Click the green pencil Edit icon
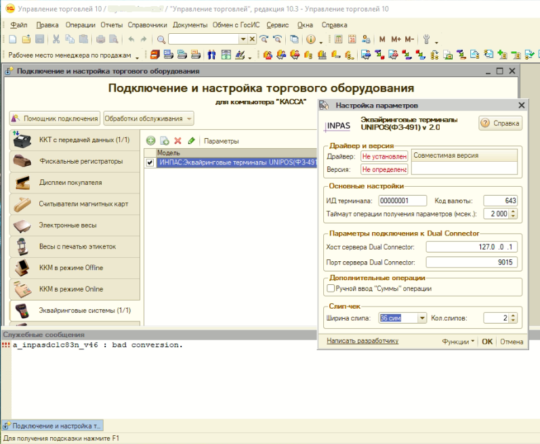The image size is (540, 444). point(191,141)
